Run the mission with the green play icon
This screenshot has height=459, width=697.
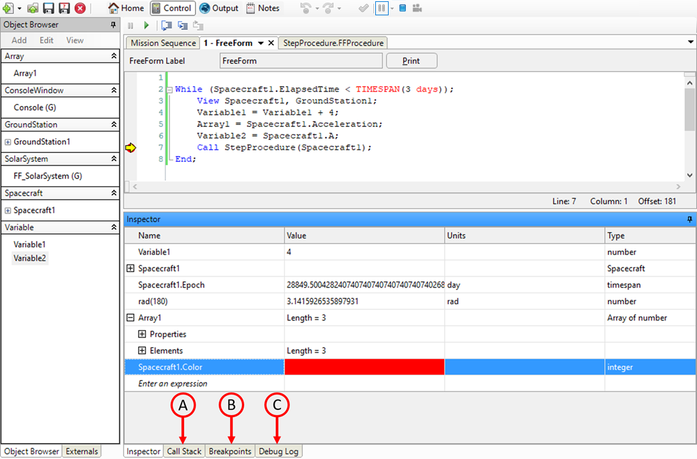point(147,25)
